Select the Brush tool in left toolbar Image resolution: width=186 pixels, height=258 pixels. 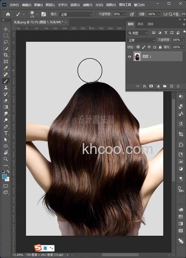click(6, 81)
